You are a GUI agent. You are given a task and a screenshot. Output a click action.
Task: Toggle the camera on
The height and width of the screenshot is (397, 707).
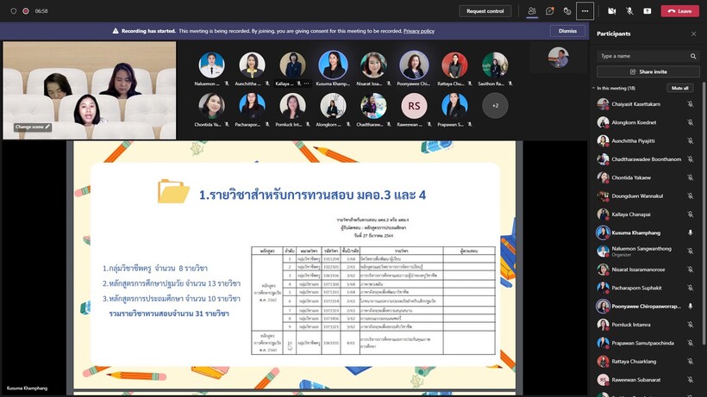611,11
